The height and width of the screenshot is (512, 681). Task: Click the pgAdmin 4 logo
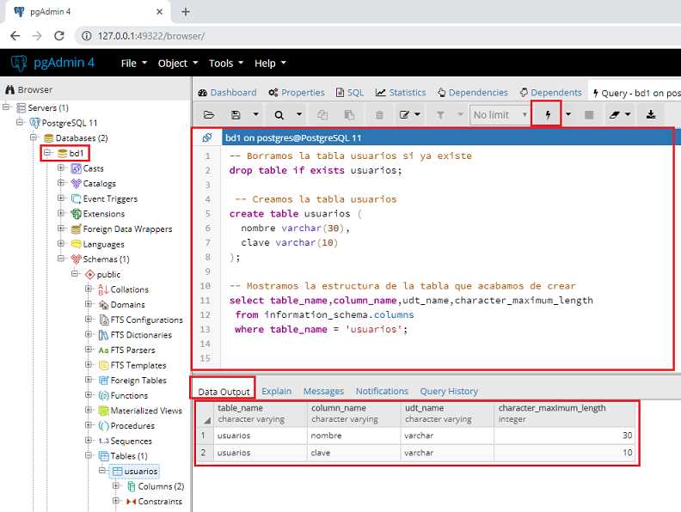(52, 63)
